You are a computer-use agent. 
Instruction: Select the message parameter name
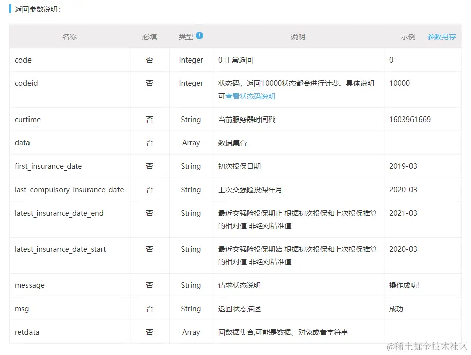coord(30,285)
